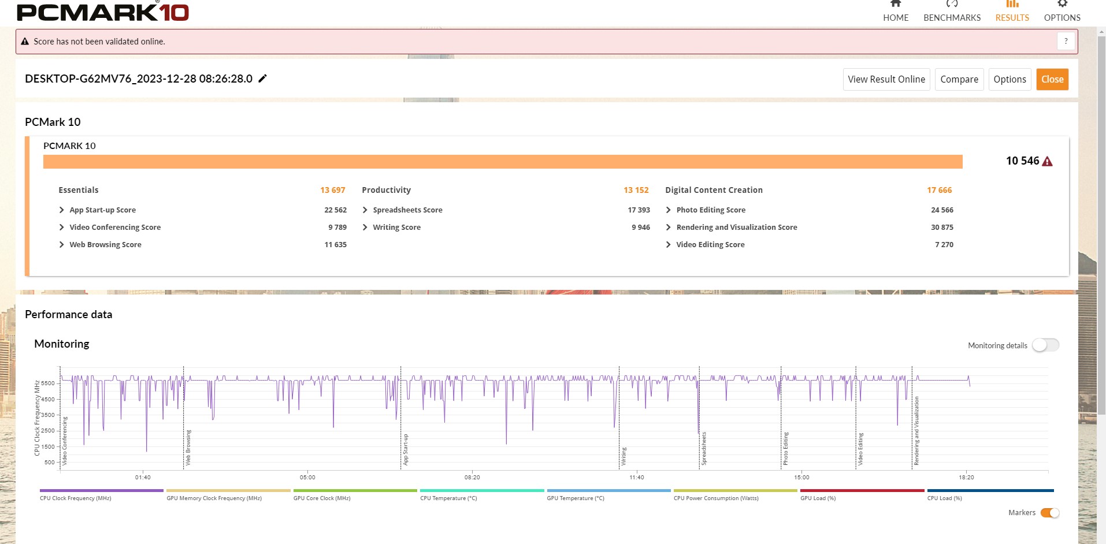Toggle GPU Memory Clock Frequency legend
The image size is (1106, 544).
[x=228, y=494]
